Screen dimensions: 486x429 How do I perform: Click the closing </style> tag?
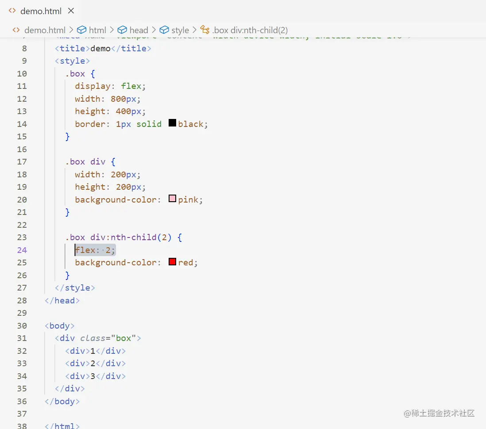pos(75,288)
